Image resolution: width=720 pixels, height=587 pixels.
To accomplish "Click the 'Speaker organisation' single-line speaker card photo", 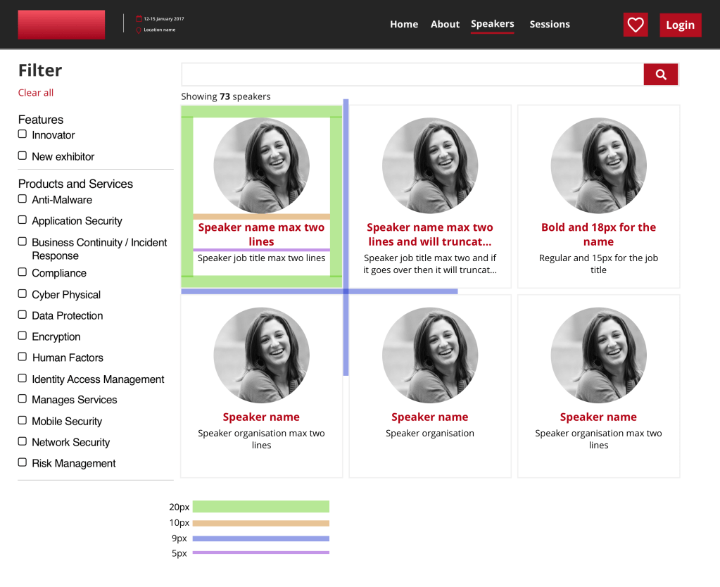I will (x=430, y=355).
